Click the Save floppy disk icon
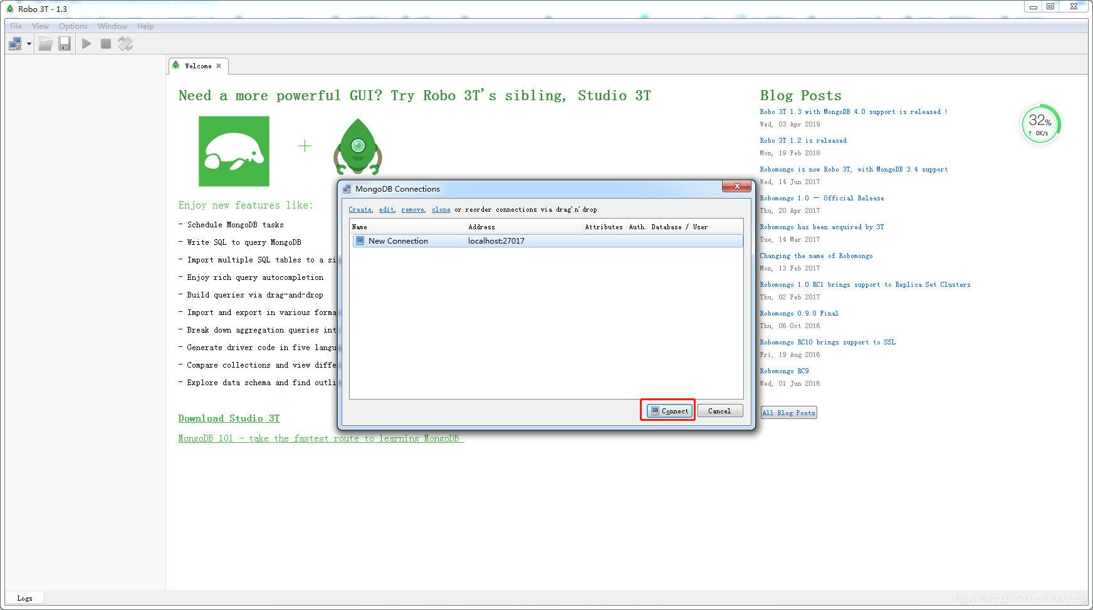Viewport: 1093px width, 610px height. click(x=65, y=44)
